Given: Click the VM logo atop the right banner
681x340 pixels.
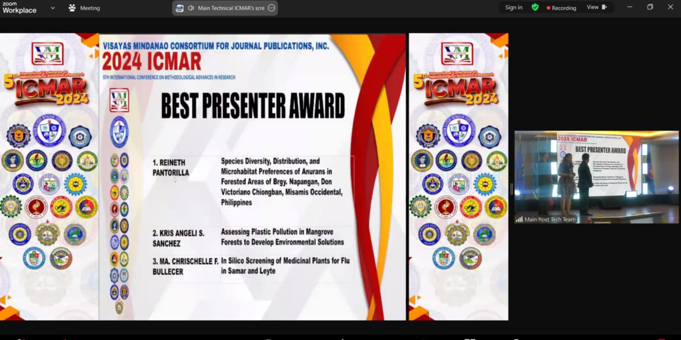Looking at the screenshot, I should point(457,53).
